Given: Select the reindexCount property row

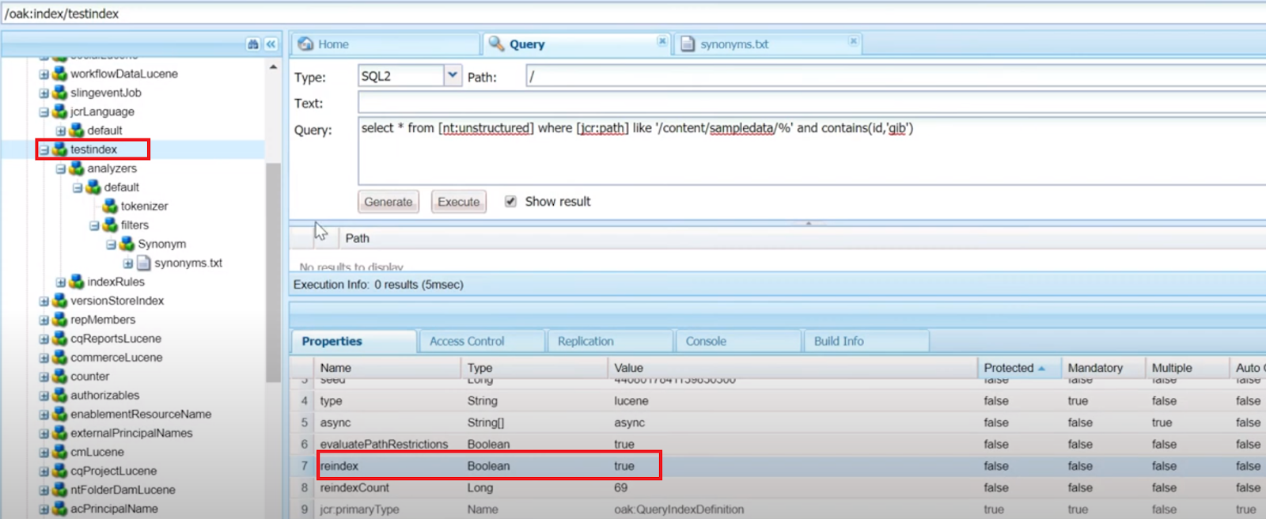Looking at the screenshot, I should pyautogui.click(x=779, y=487).
